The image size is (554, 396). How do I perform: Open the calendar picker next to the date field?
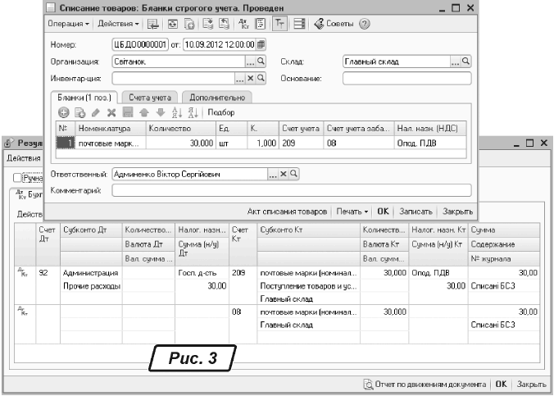[261, 44]
